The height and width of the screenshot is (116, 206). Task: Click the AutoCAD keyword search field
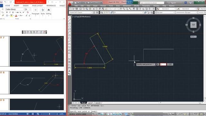click(152, 3)
